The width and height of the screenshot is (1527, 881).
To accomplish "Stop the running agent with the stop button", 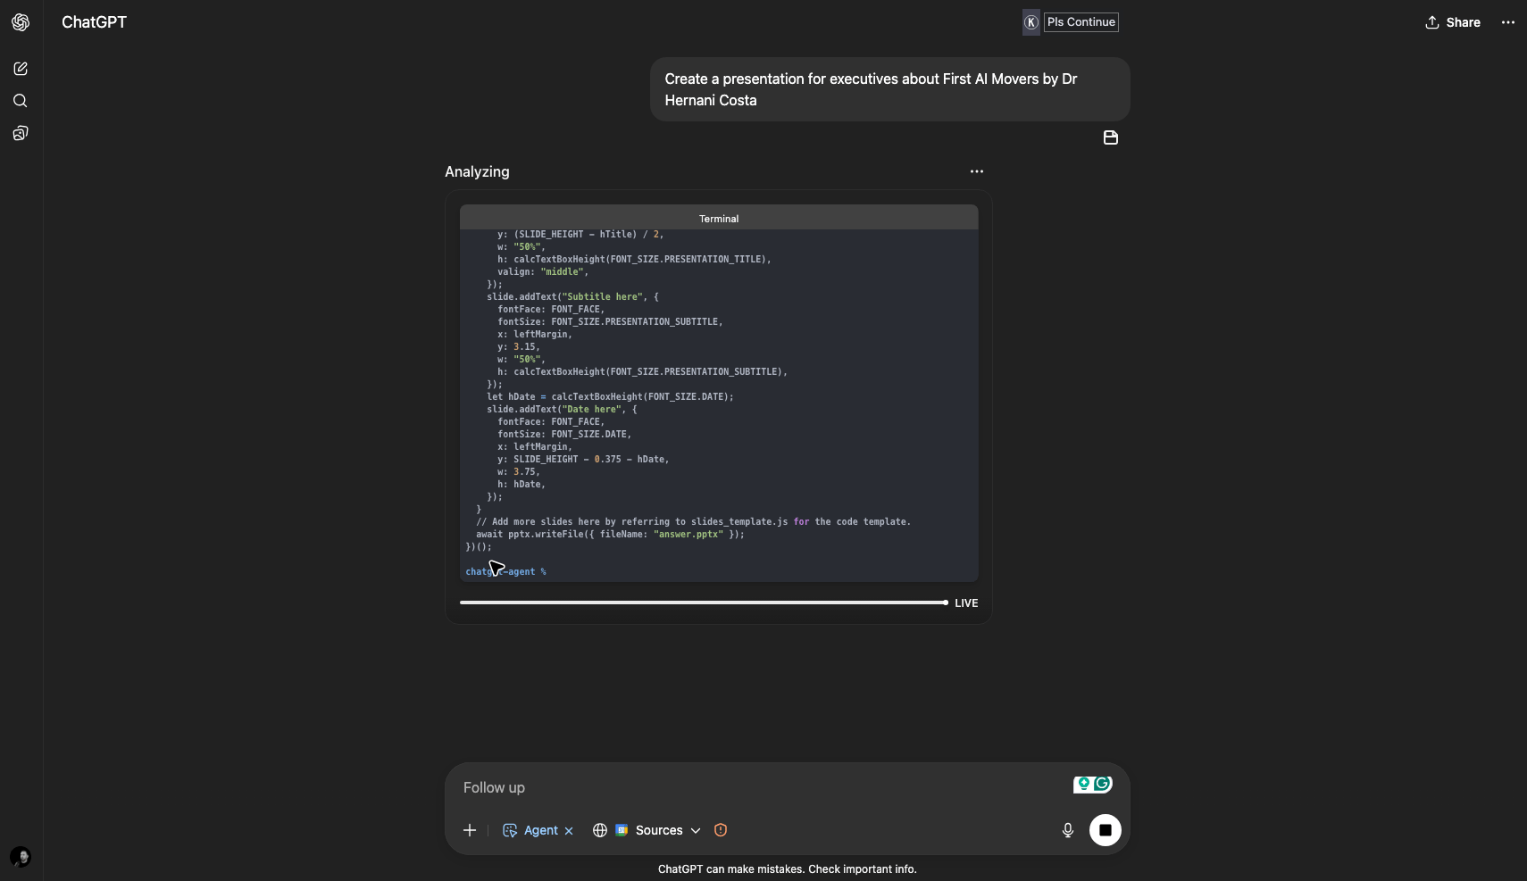I will pos(1106,830).
